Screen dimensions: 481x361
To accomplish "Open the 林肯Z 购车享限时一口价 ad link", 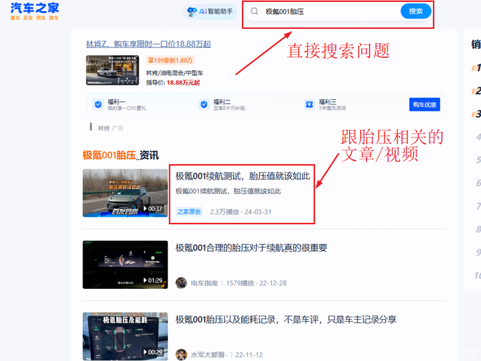I will 148,44.
